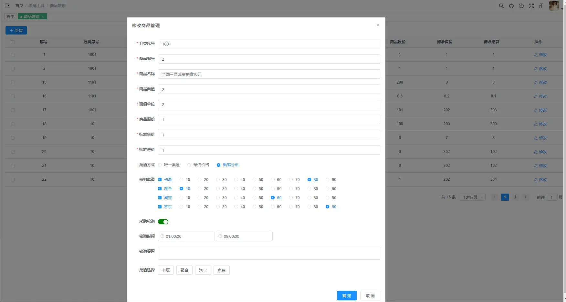Viewport: 566px width, 302px height.
Task: Select 20 for the 卡赢 row
Action: pyautogui.click(x=203, y=180)
